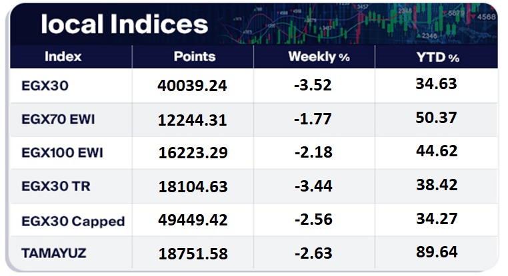Select the EGX30 TR YTD value 38.42
Screen dimensions: 508x276
coord(435,186)
